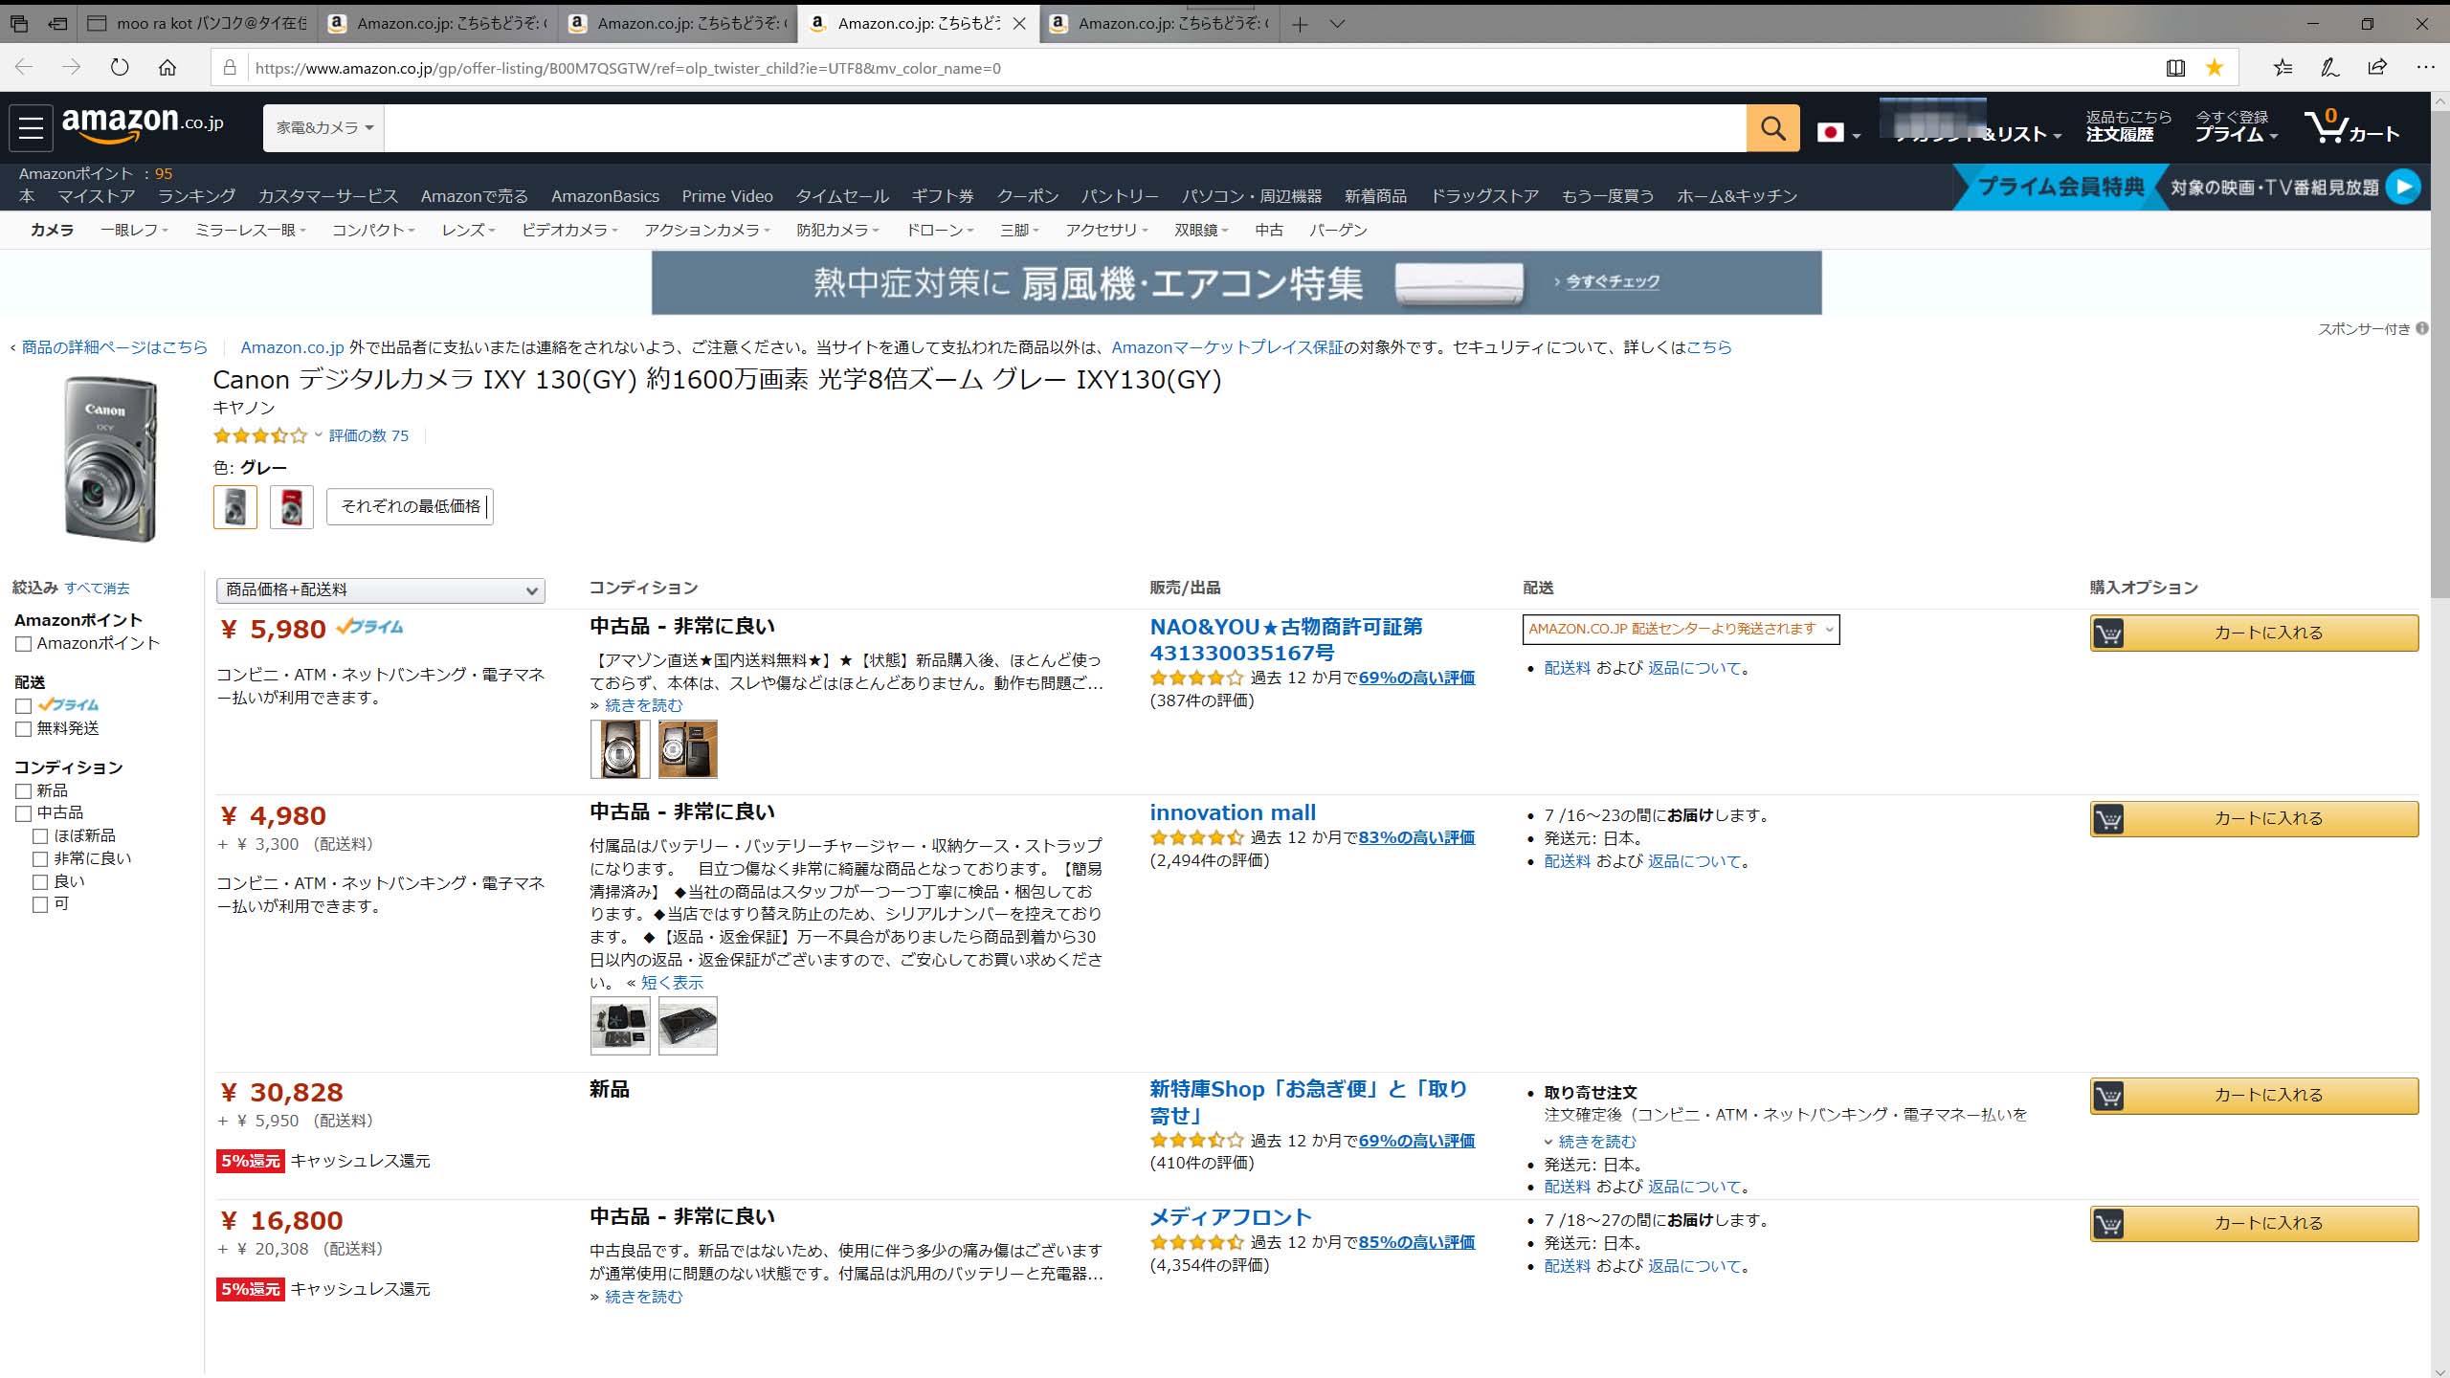
Task: Open the main Canon IXY product image
Action: tap(110, 459)
